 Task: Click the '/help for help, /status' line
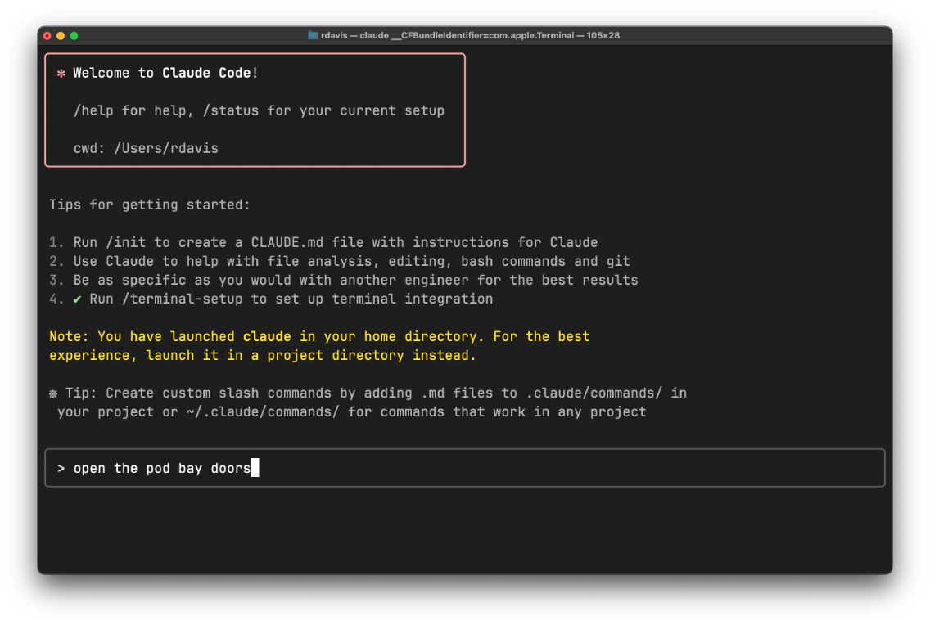(259, 110)
